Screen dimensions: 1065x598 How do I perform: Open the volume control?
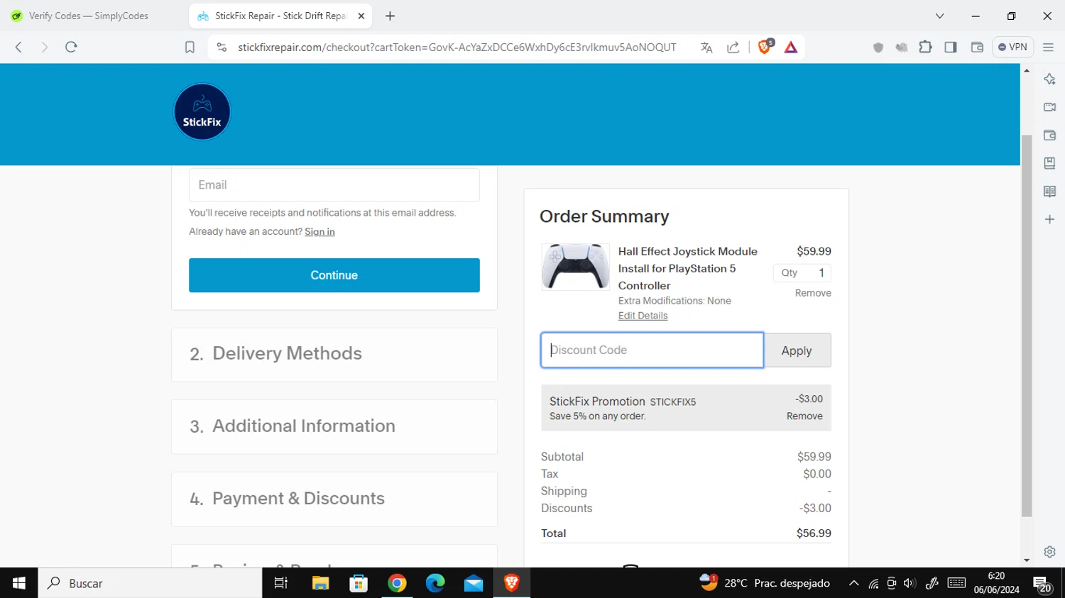910,583
